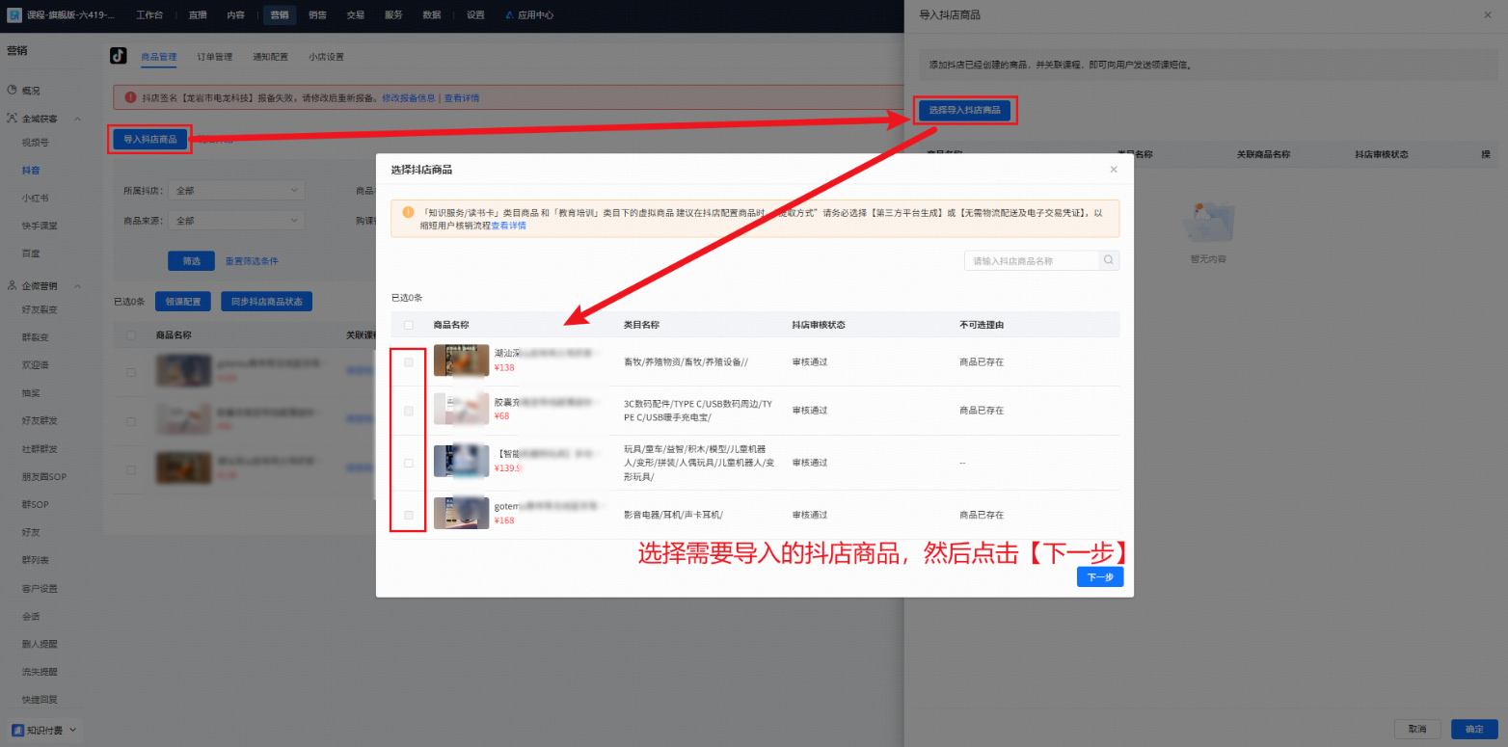Check the select-all checkbox in the product list header
The height and width of the screenshot is (747, 1508).
409,325
